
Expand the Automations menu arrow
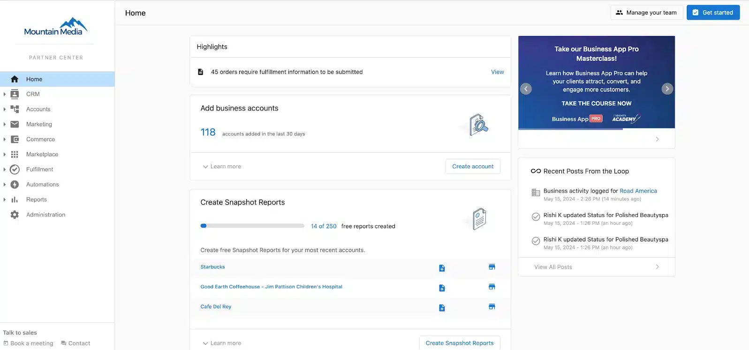click(5, 185)
